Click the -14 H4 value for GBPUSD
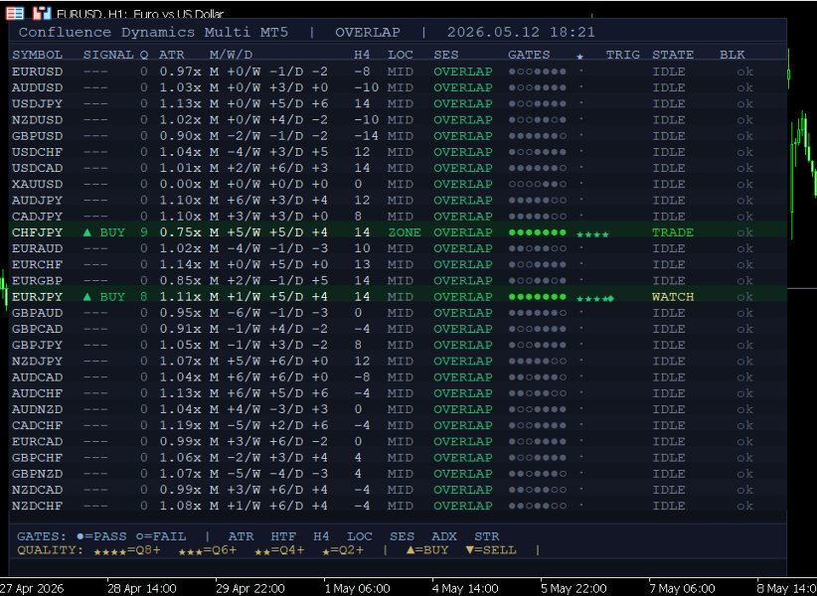817x596 pixels. click(366, 136)
